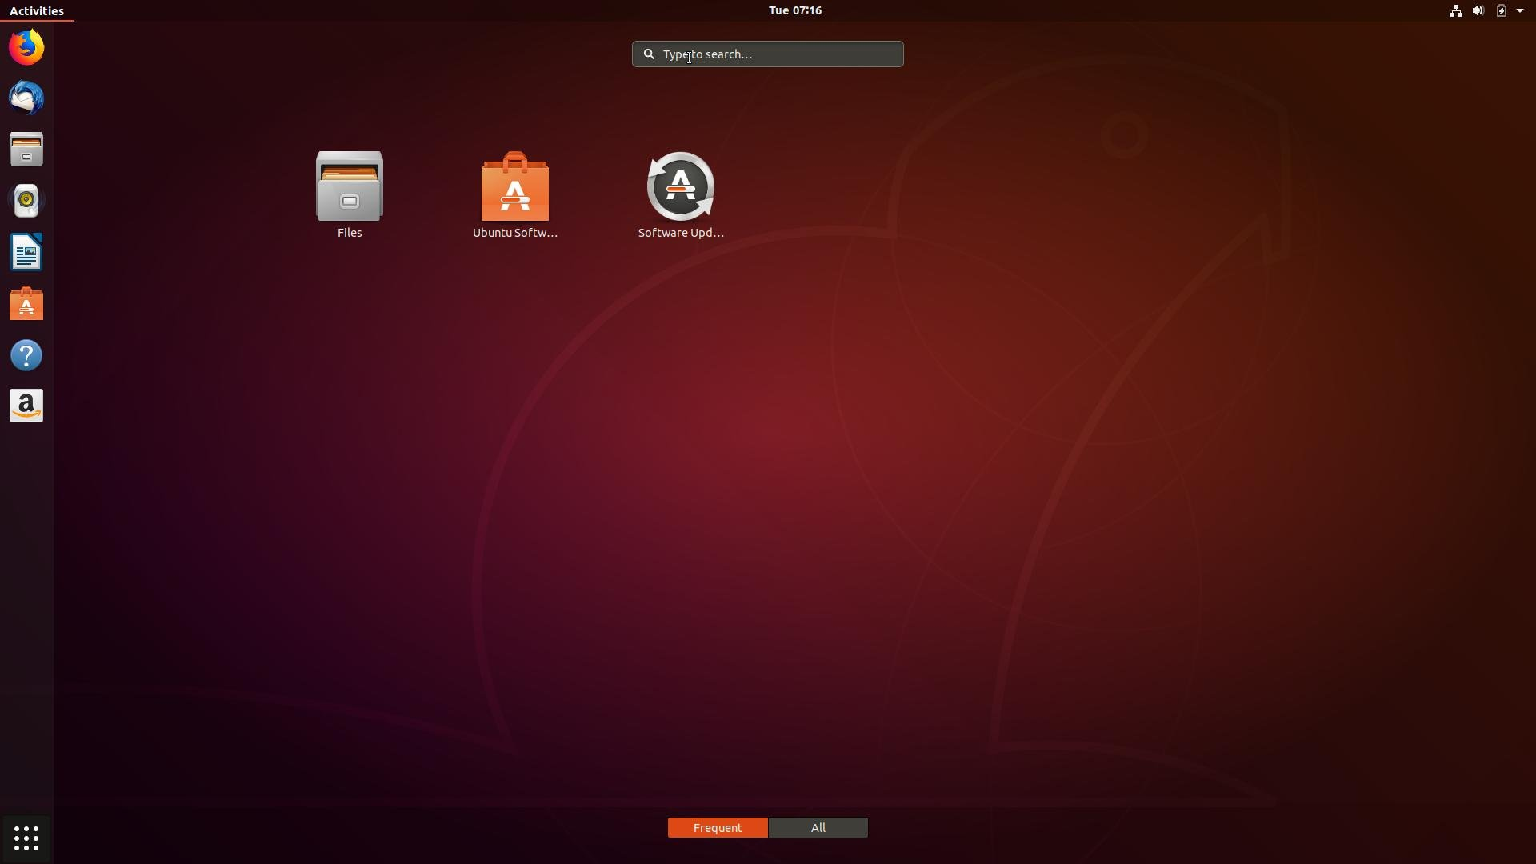Open the Help icon in dock
1536x864 pixels.
point(26,355)
